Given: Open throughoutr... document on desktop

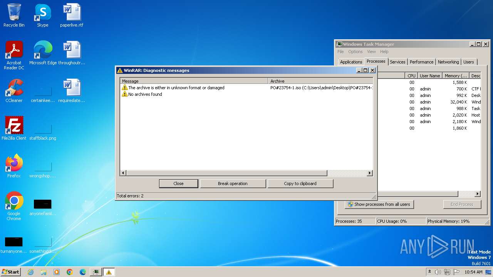Looking at the screenshot, I should point(72,53).
